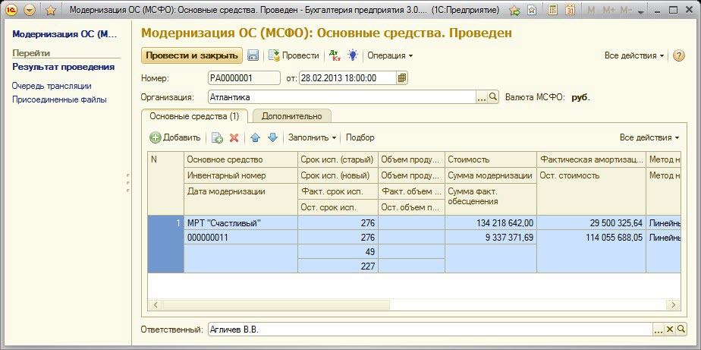Open the top Все действия menu
Viewport: 701px width, 350px height.
634,55
